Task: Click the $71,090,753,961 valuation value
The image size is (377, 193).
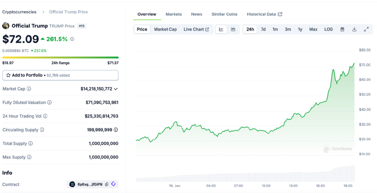Action: tap(102, 102)
